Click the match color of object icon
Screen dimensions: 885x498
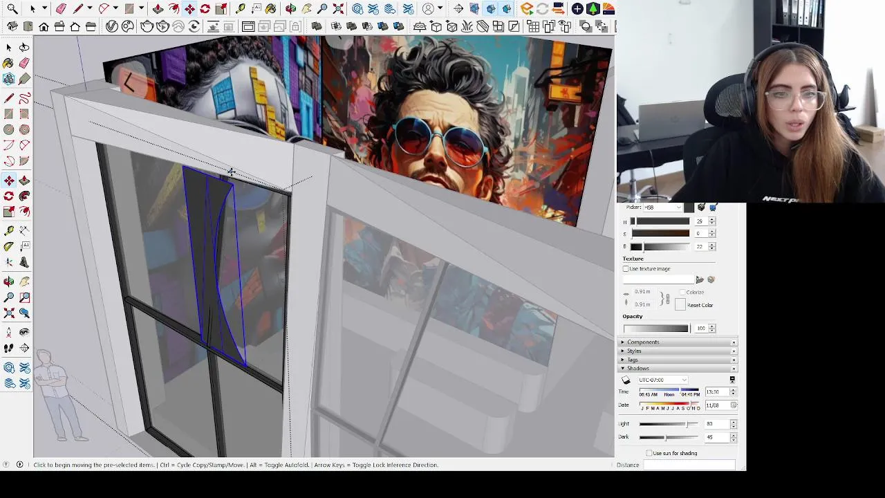click(x=700, y=207)
